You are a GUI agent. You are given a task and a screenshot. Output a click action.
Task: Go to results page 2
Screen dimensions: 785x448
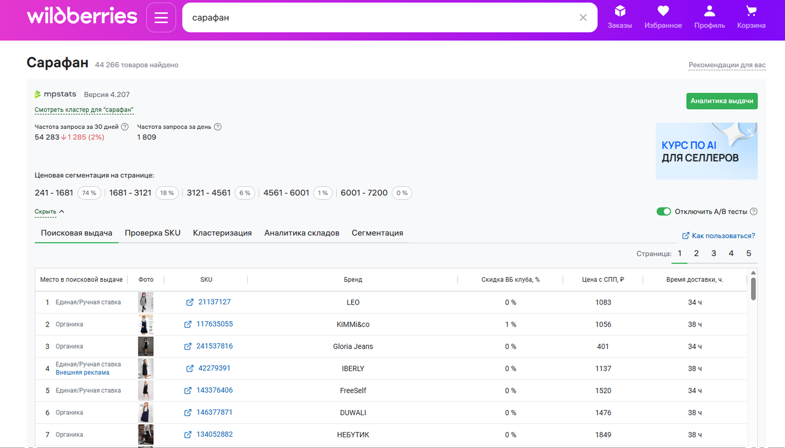tap(696, 253)
